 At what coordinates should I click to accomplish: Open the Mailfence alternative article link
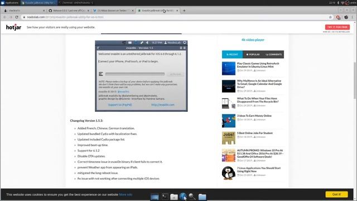pos(259,84)
